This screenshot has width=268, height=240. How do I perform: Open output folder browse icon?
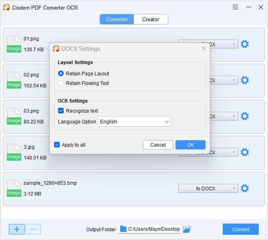(187, 229)
